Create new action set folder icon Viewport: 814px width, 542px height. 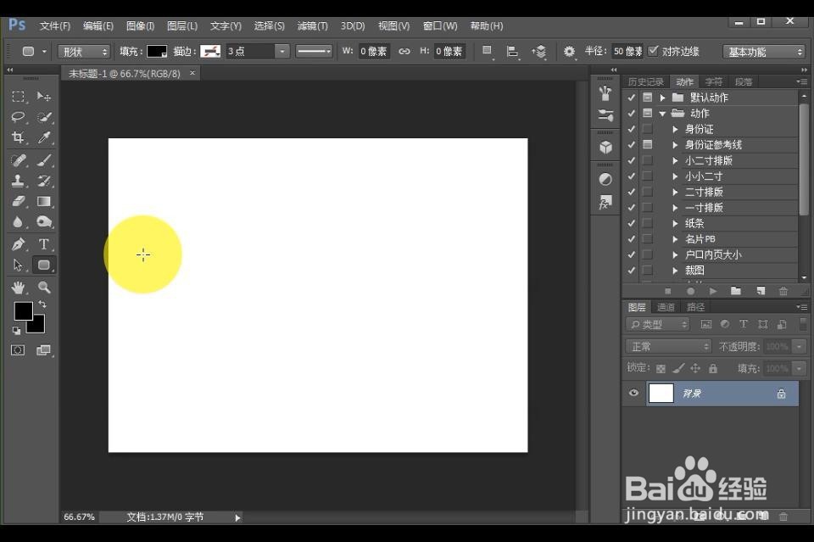tap(736, 291)
